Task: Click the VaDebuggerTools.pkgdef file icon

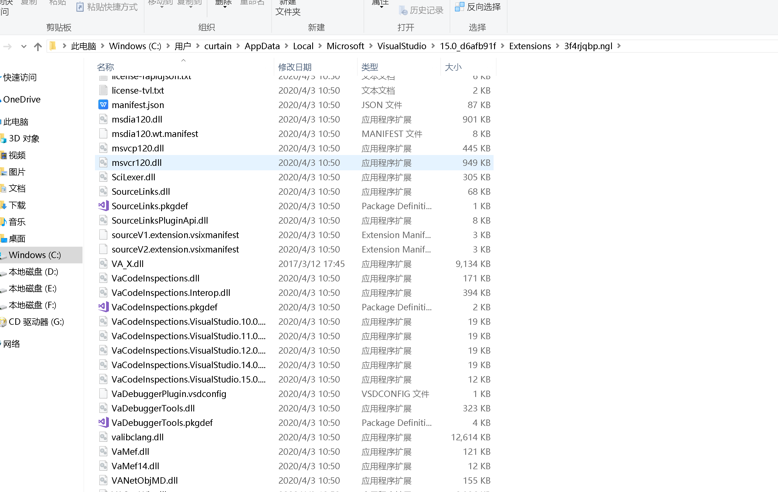Action: (103, 422)
